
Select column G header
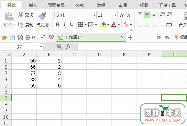pyautogui.click(x=174, y=54)
